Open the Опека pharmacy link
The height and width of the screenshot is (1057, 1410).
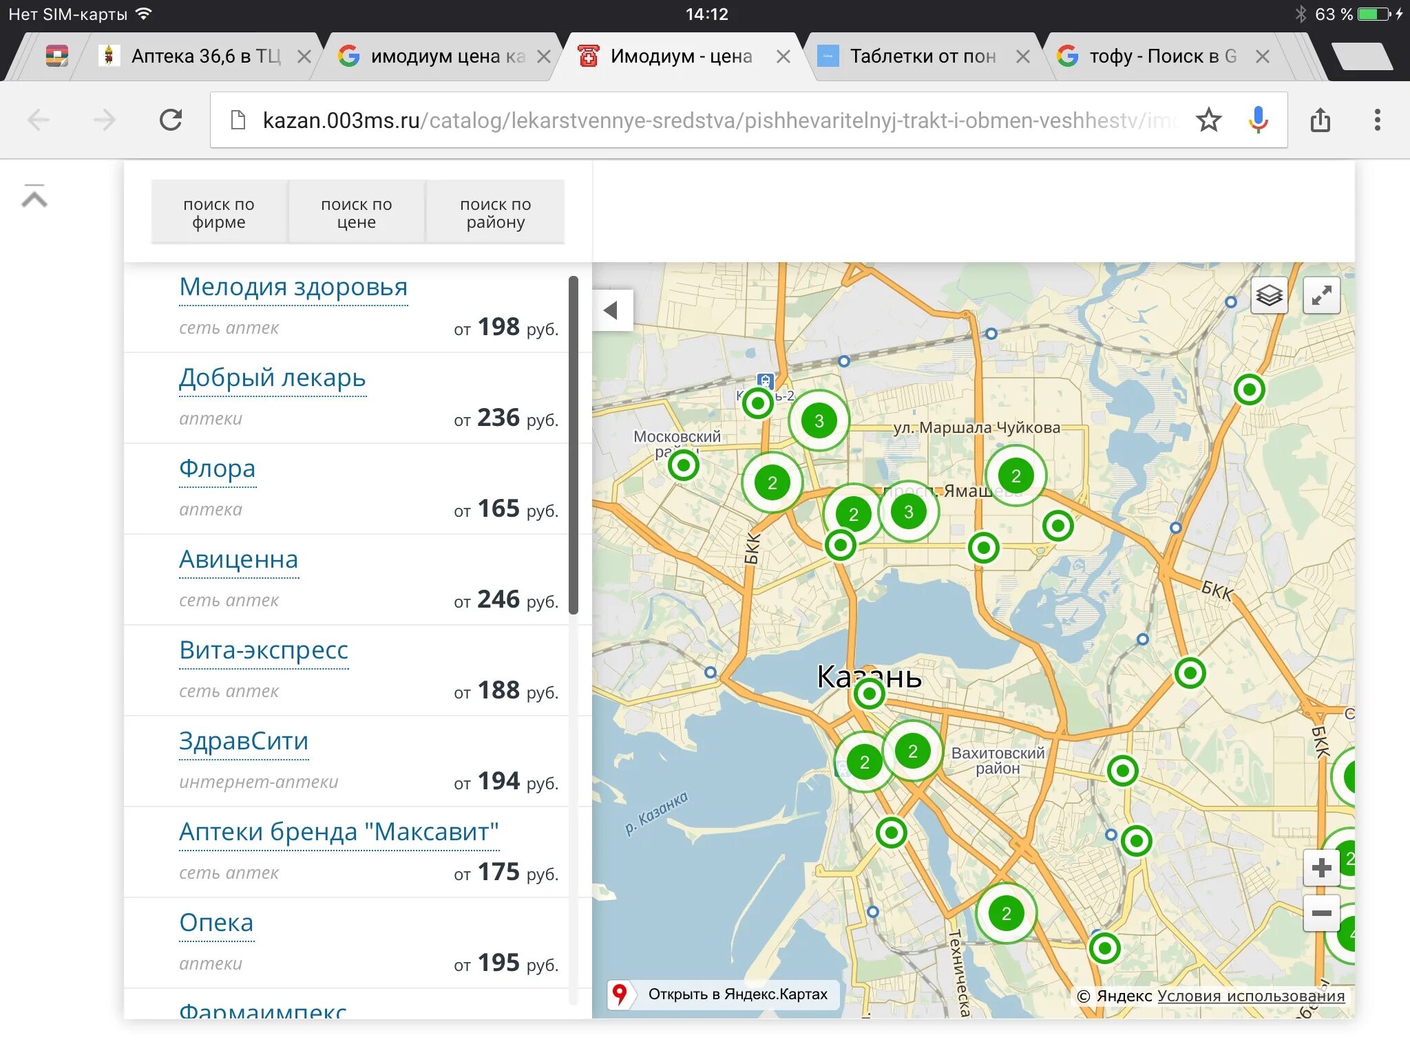coord(216,923)
